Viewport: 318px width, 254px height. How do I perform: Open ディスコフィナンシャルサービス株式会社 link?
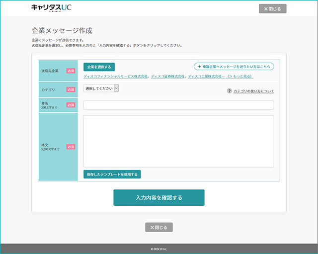115,77
